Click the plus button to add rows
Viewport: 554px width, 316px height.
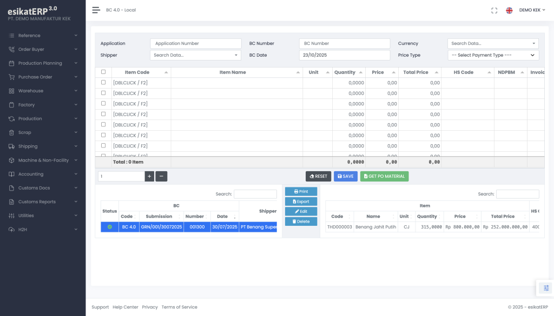(x=149, y=176)
